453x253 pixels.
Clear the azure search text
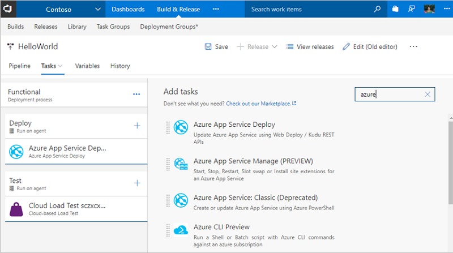tap(428, 94)
